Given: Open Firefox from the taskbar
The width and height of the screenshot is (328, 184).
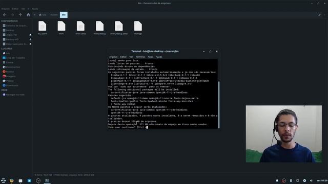Looking at the screenshot, I should [12, 180].
